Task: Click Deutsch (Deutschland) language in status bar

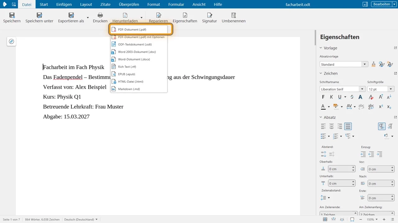Action: click(81, 220)
